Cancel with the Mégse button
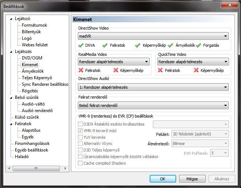The image size is (241, 188). [x=192, y=179]
